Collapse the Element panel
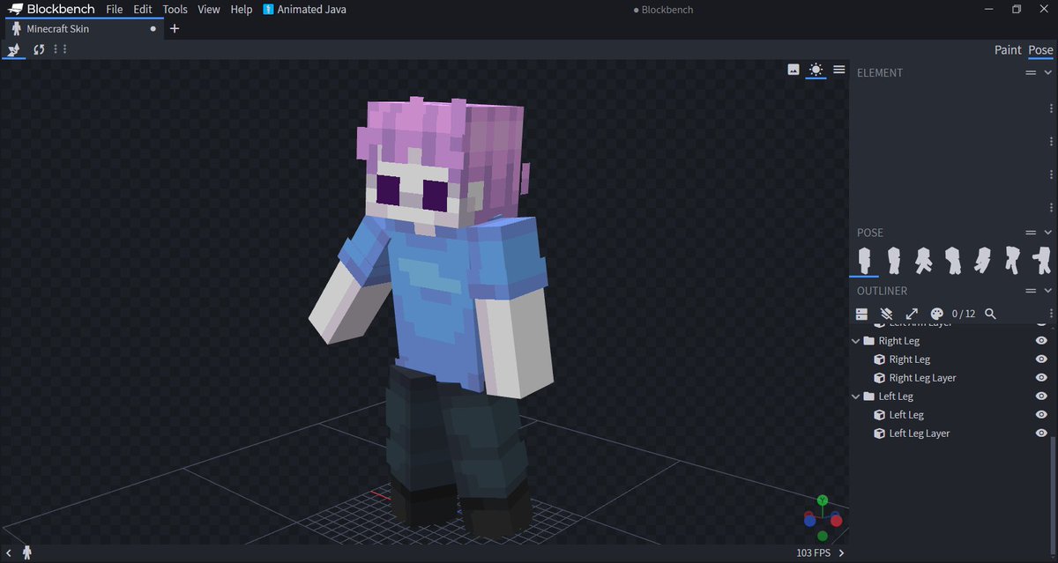The image size is (1058, 563). (x=1047, y=73)
